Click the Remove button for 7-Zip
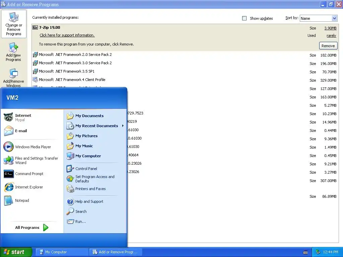This screenshot has height=257, width=343. (x=328, y=46)
